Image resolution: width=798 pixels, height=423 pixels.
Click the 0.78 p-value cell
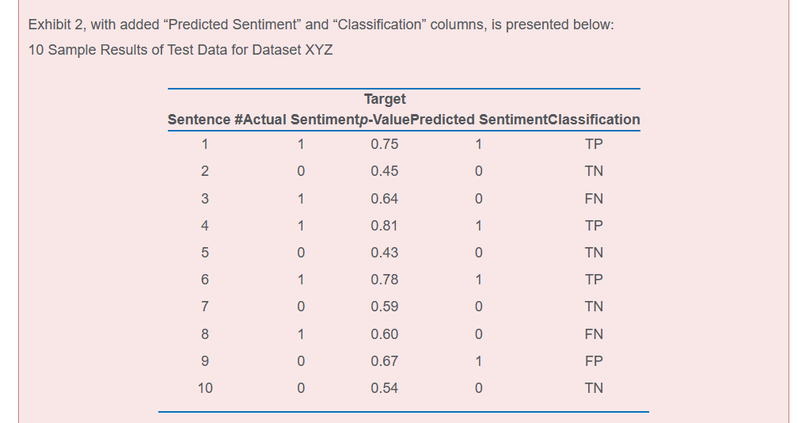[x=385, y=280]
